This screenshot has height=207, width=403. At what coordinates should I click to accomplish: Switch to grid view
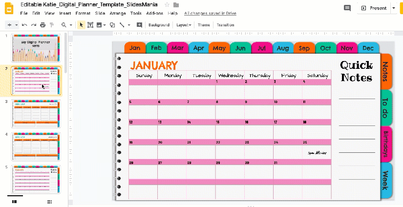pyautogui.click(x=49, y=201)
